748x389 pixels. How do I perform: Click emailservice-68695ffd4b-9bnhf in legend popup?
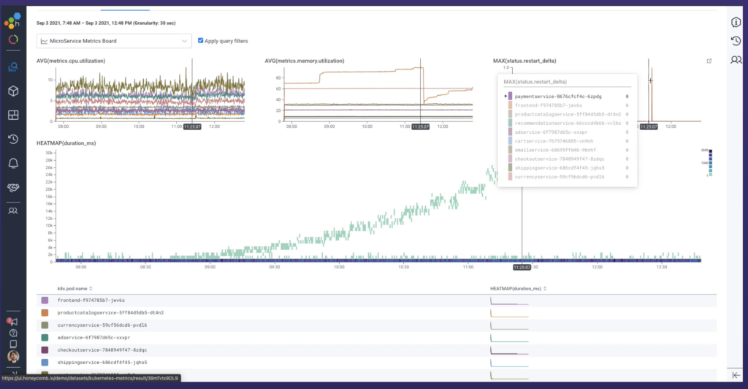coord(555,150)
